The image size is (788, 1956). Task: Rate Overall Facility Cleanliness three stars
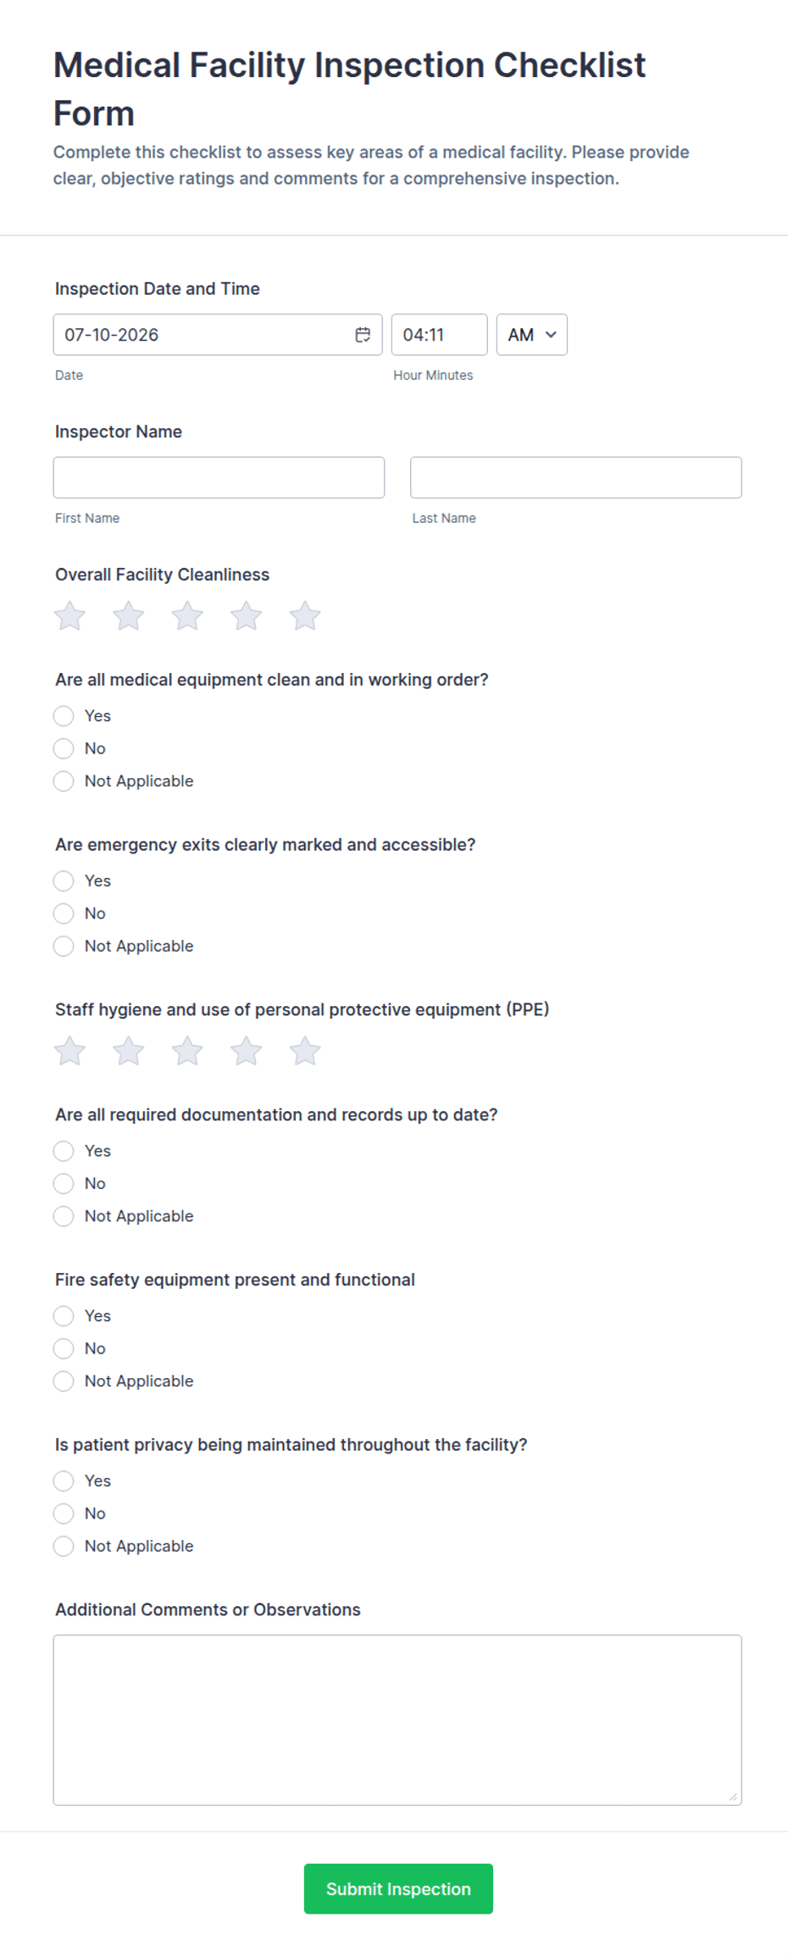tap(187, 616)
